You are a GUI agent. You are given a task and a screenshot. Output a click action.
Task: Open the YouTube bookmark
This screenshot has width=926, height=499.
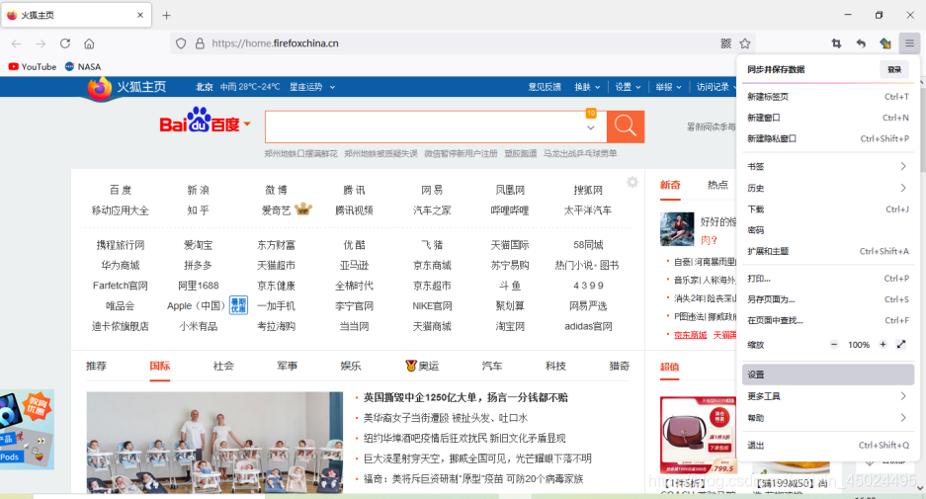tap(33, 67)
